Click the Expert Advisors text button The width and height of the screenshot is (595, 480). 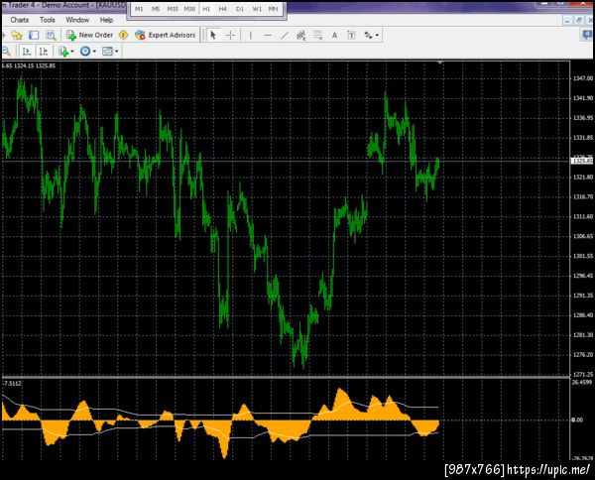point(172,35)
